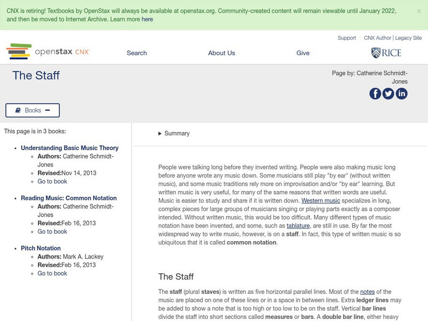
Task: Select the Give menu item
Action: click(x=303, y=53)
